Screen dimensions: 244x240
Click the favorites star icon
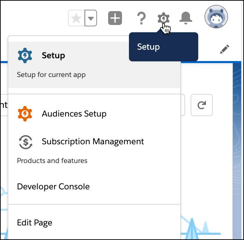pyautogui.click(x=76, y=18)
